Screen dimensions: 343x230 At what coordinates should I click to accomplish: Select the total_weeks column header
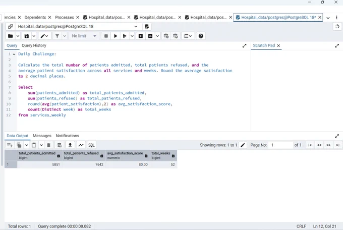point(163,155)
